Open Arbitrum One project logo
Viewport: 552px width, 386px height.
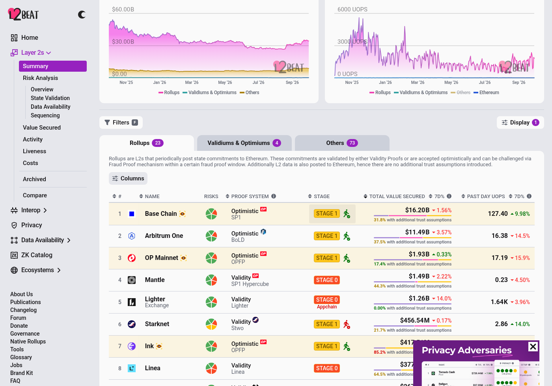click(132, 236)
